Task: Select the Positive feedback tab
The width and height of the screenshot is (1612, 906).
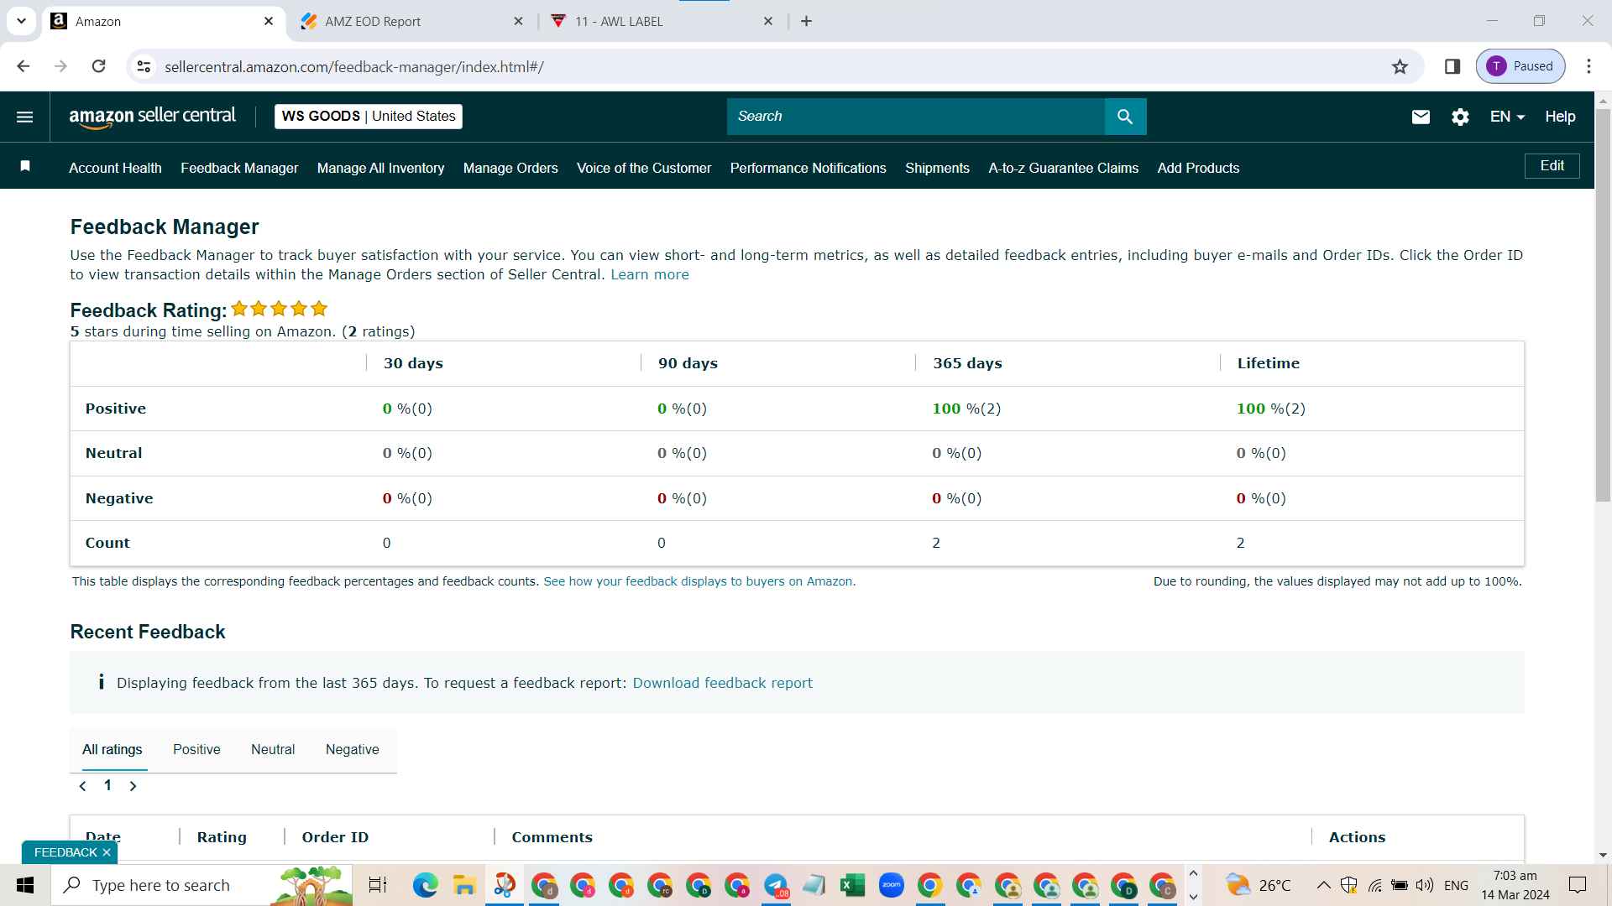Action: (x=196, y=749)
